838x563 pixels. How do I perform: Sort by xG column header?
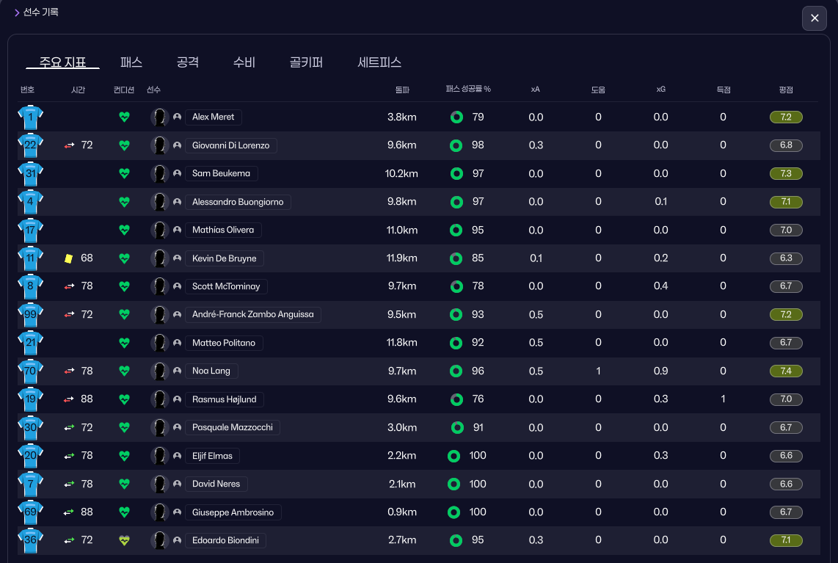click(660, 90)
